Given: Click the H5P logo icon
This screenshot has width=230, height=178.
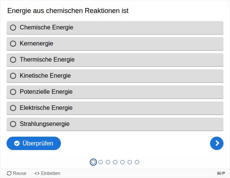Looking at the screenshot, I should tap(221, 173).
